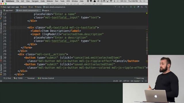Click the Revert (undo arrow) toolbar icon

click(x=142, y=7)
